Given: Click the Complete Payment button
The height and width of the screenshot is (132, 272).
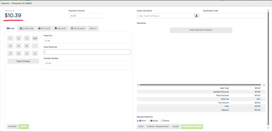Looking at the screenshot, I should coord(192,126).
